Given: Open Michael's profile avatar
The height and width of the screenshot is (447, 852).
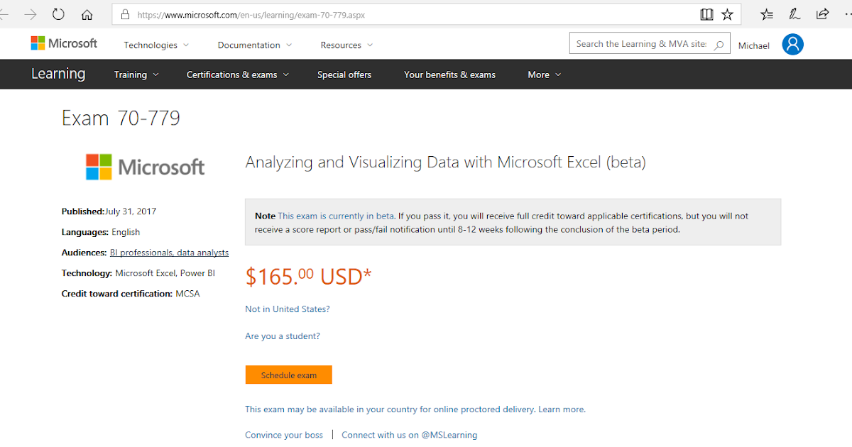Looking at the screenshot, I should (792, 44).
